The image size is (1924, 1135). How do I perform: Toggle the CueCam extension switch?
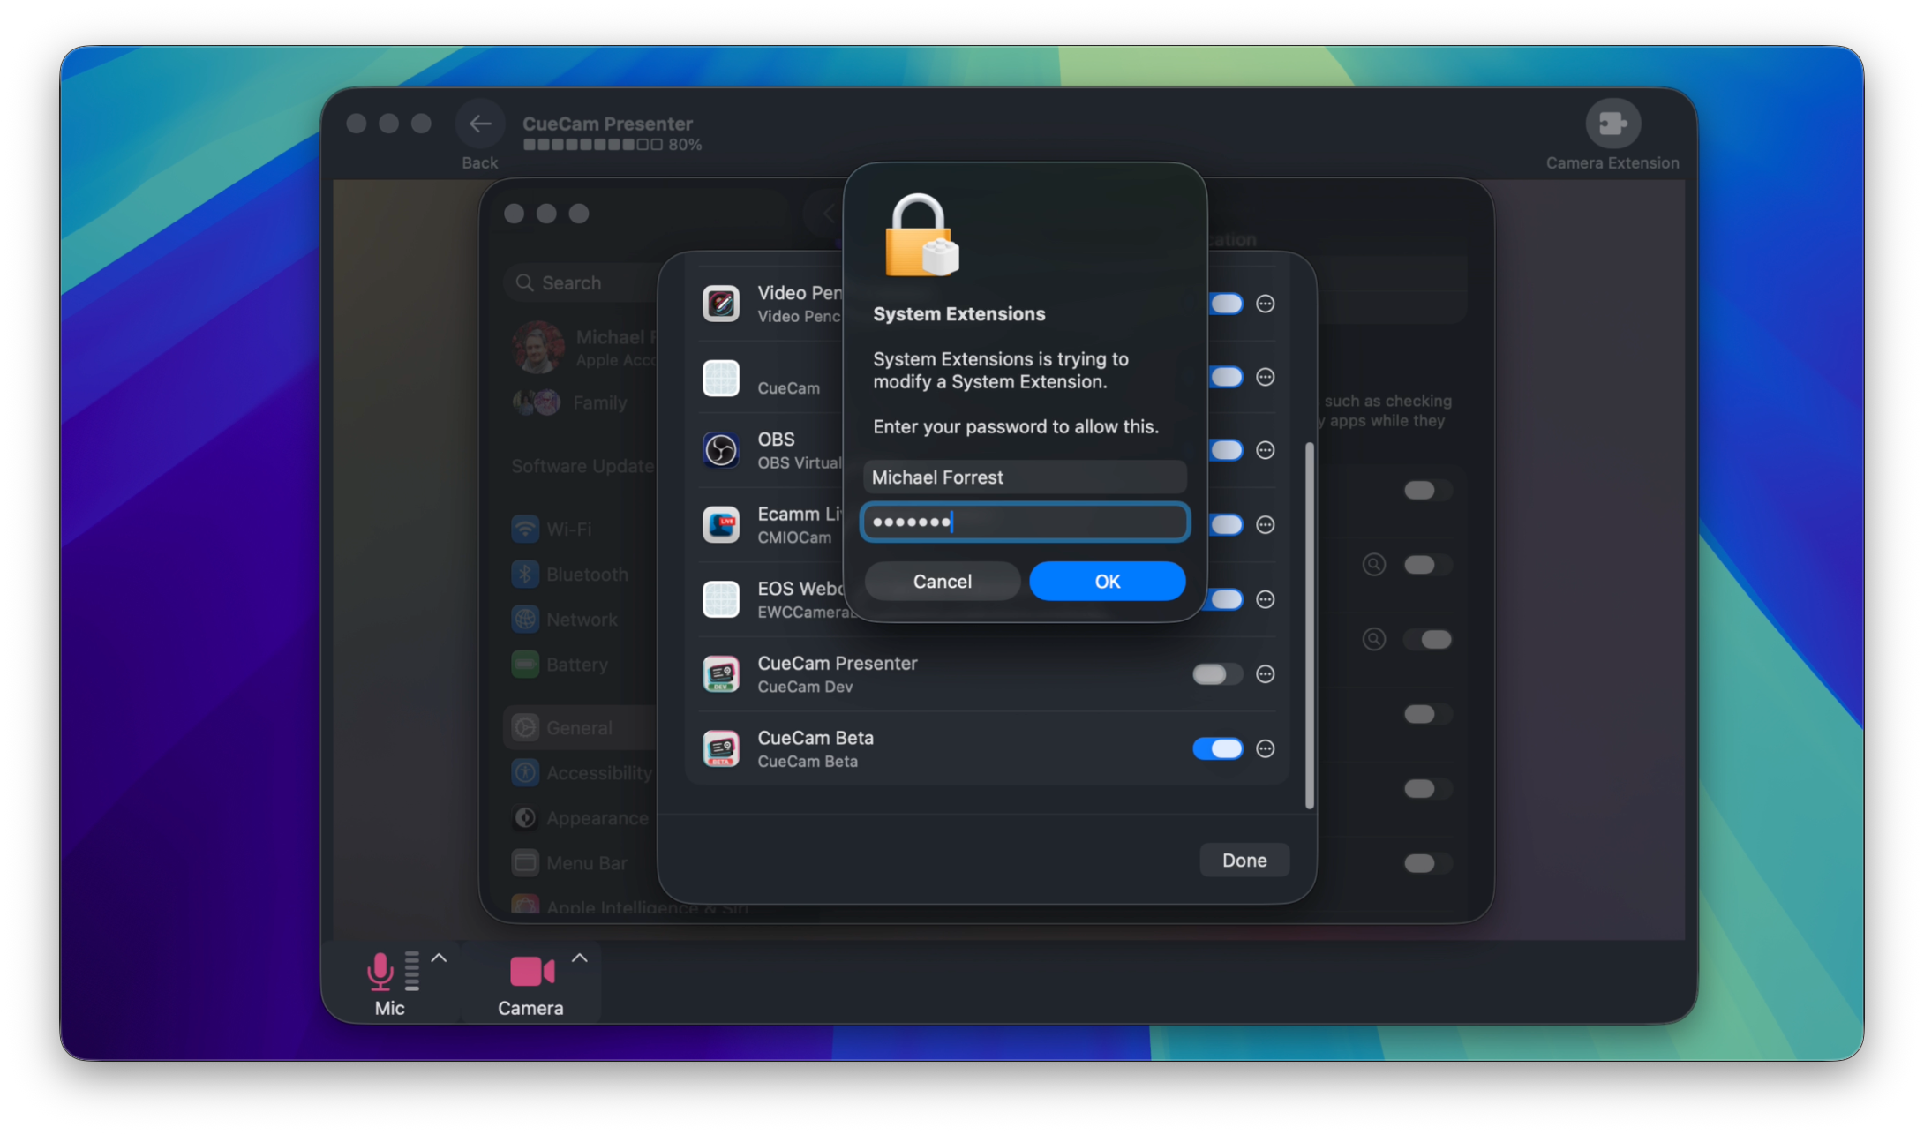(1226, 377)
